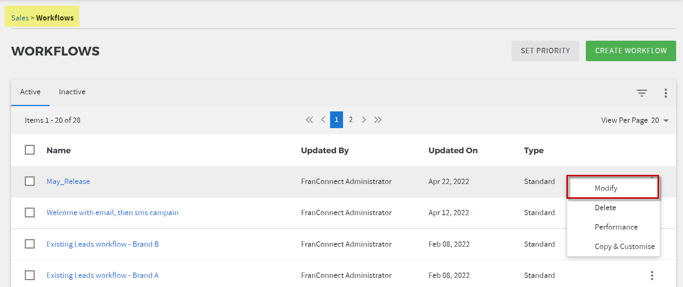Viewport: 683px width, 287px height.
Task: Open Existing Leads workflow - Brand B link
Action: (x=103, y=244)
